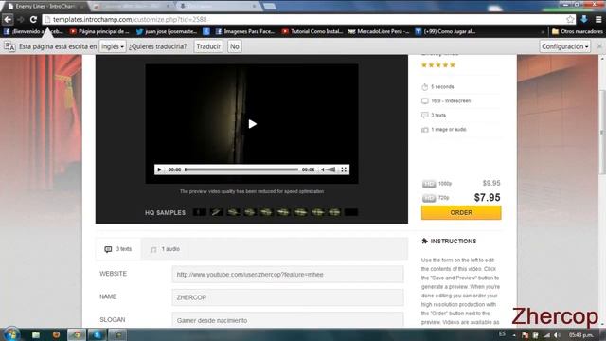Click the video progress bar

(x=241, y=170)
